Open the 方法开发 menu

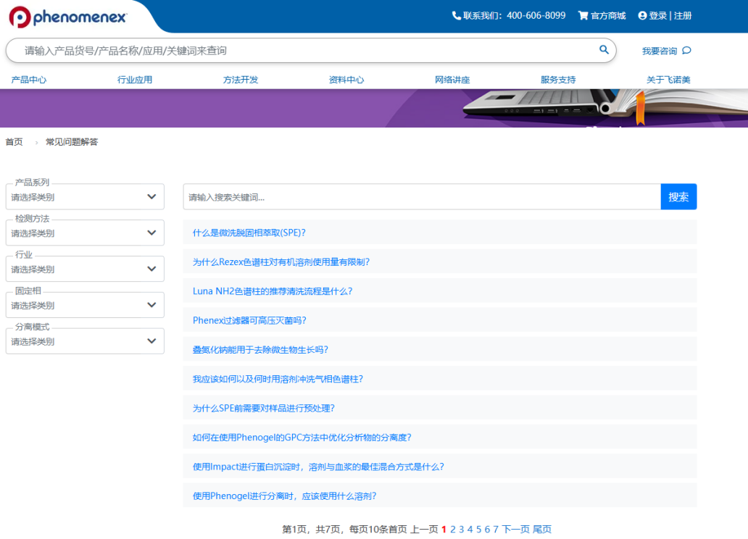(x=241, y=80)
